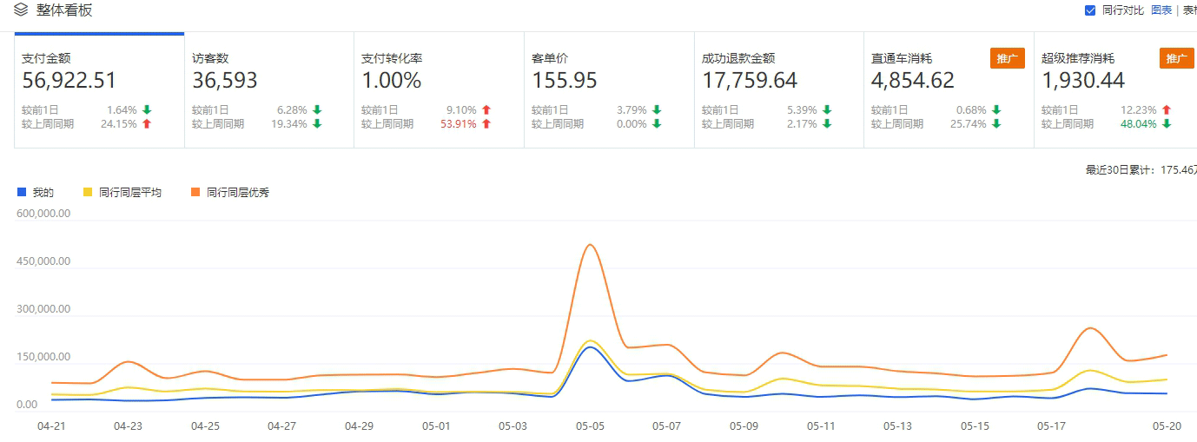Click the 整体看板 layers icon
Viewport: 1197px width, 442px height.
[x=21, y=10]
